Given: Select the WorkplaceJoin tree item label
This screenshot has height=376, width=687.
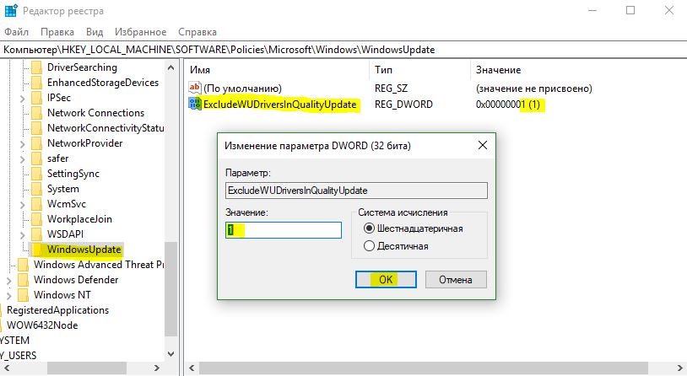Looking at the screenshot, I should coord(79,219).
